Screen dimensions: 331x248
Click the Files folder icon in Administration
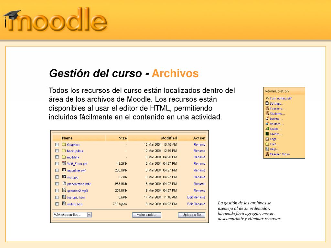click(x=267, y=144)
